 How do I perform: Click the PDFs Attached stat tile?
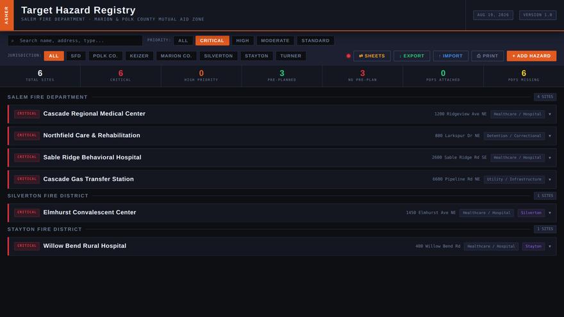pos(443,76)
